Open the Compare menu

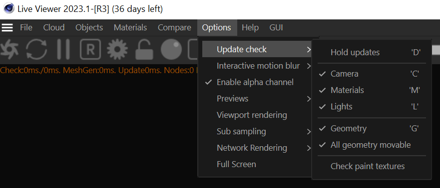click(174, 28)
